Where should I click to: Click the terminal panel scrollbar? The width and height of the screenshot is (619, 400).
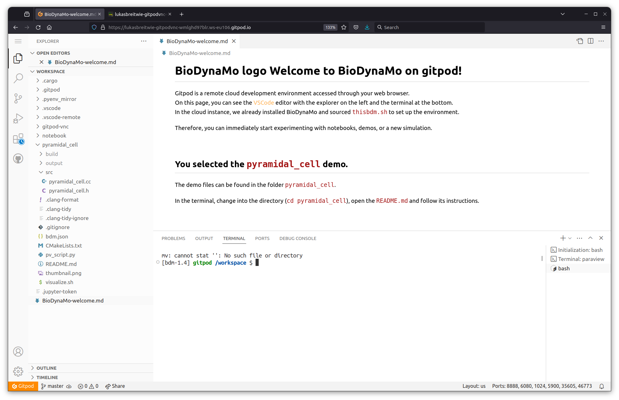542,258
